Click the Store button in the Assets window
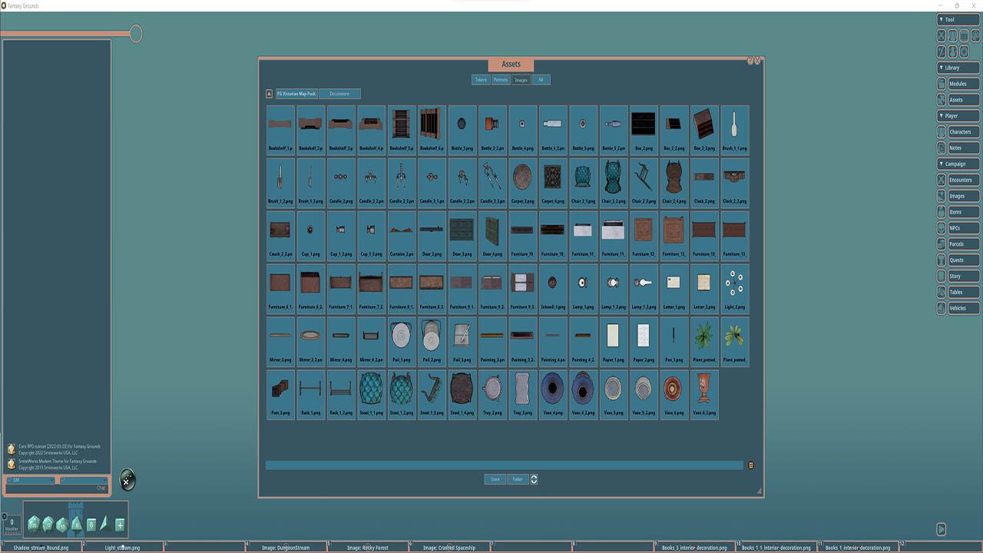 click(x=495, y=478)
